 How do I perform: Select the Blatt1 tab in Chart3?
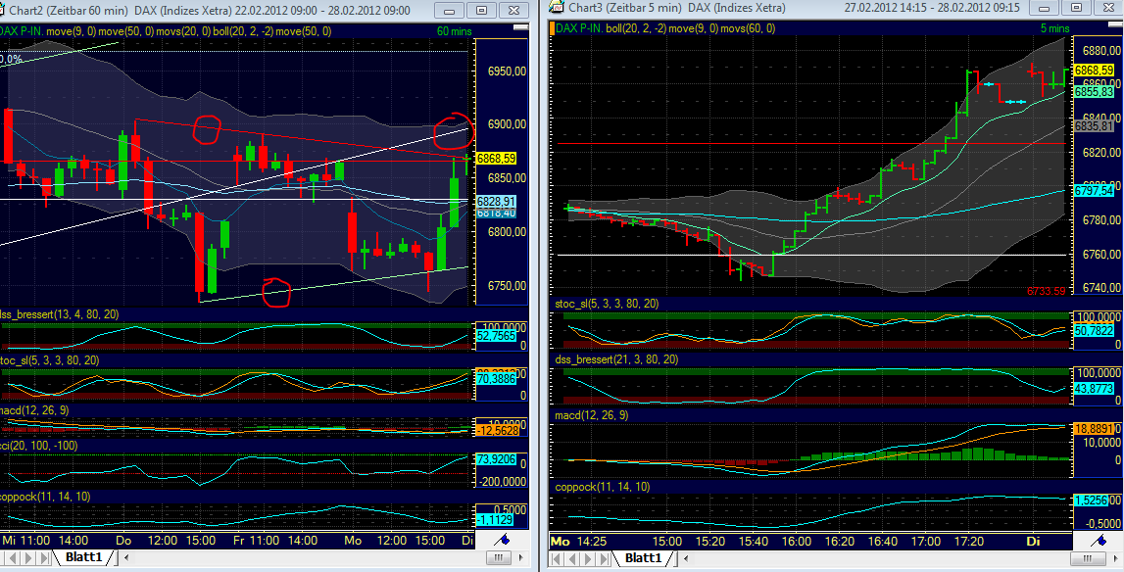[x=643, y=557]
